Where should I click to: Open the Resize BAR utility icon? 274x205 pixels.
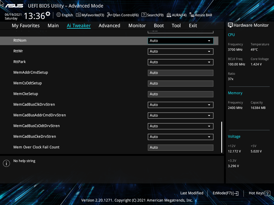click(192, 15)
